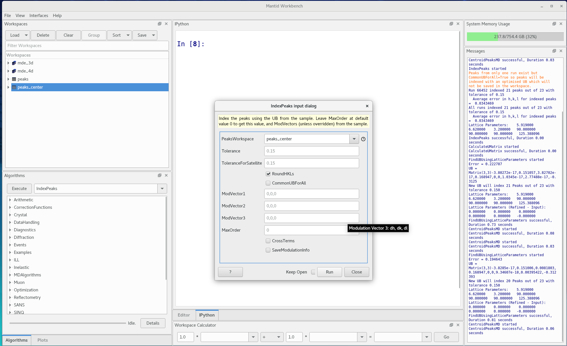Click the IndexPeaks algorithm execute icon
This screenshot has width=567, height=346.
pos(19,188)
